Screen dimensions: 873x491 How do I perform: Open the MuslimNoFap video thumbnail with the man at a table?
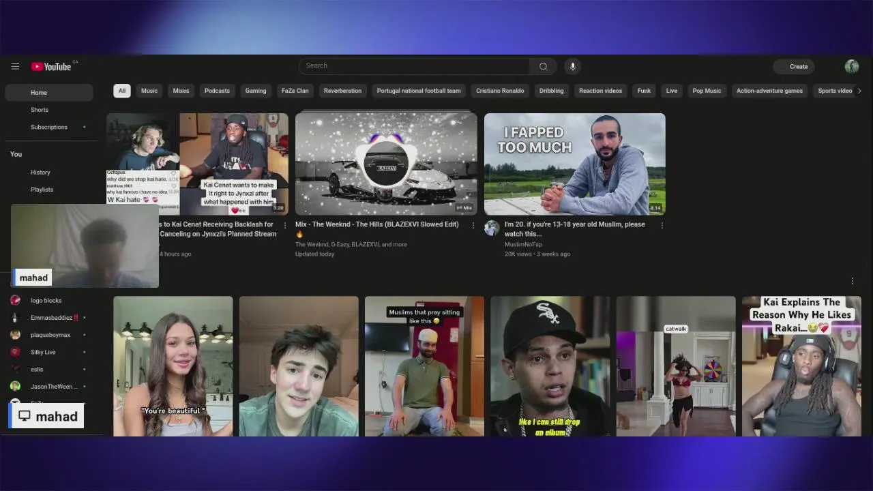575,164
